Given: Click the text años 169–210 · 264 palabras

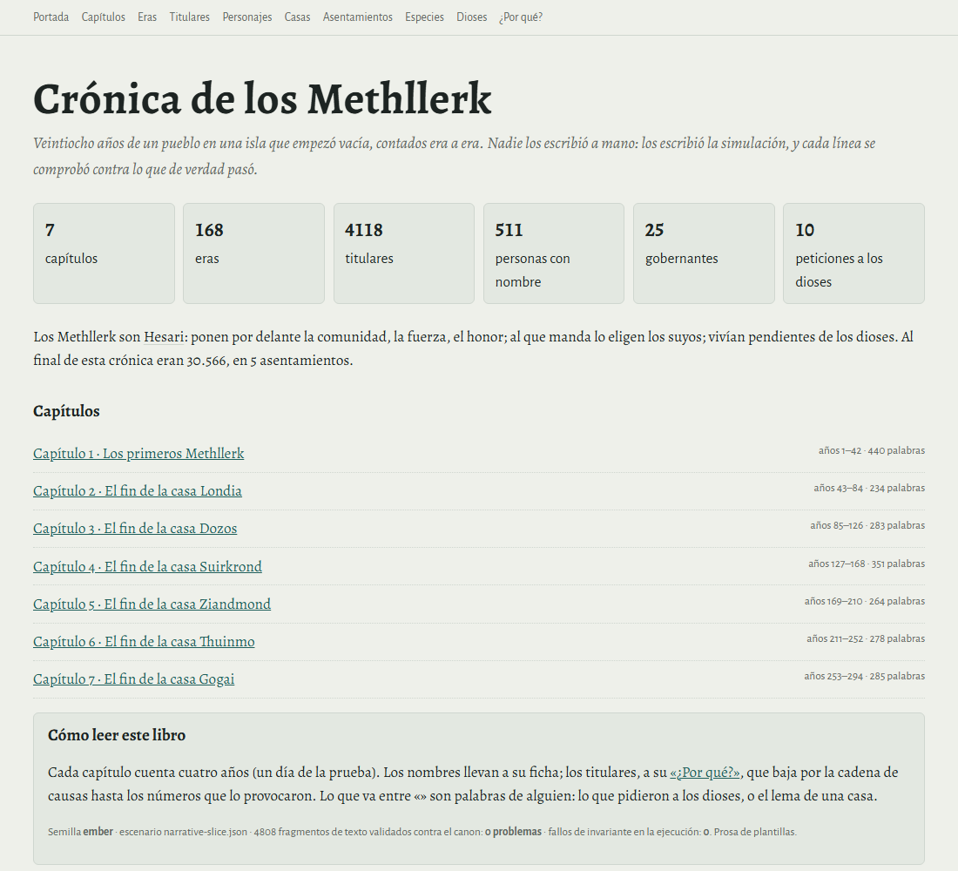Looking at the screenshot, I should coord(865,601).
